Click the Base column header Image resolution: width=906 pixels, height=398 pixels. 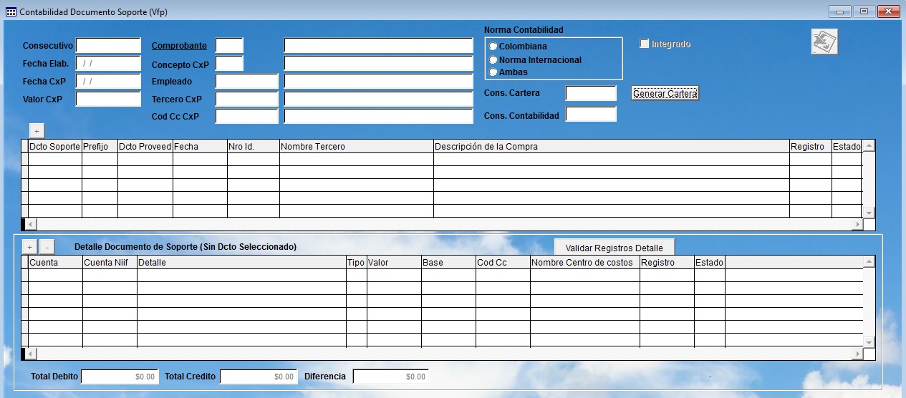[x=449, y=263]
